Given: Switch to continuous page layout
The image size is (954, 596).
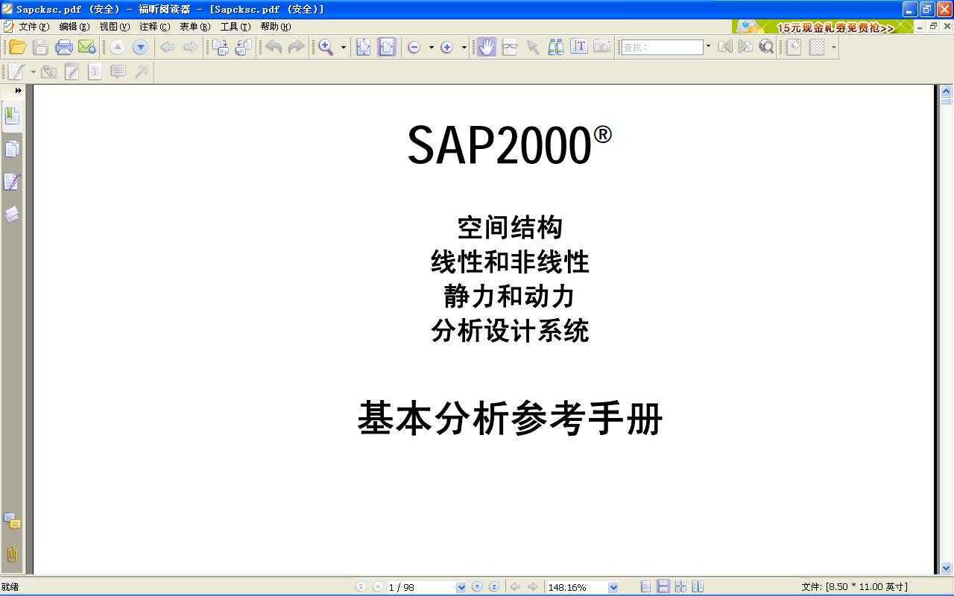Looking at the screenshot, I should point(663,587).
